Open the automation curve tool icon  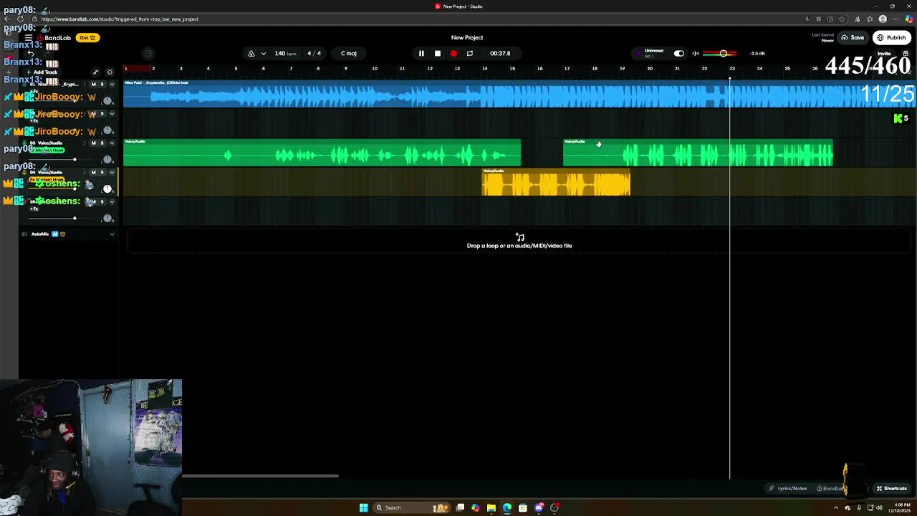pos(95,72)
